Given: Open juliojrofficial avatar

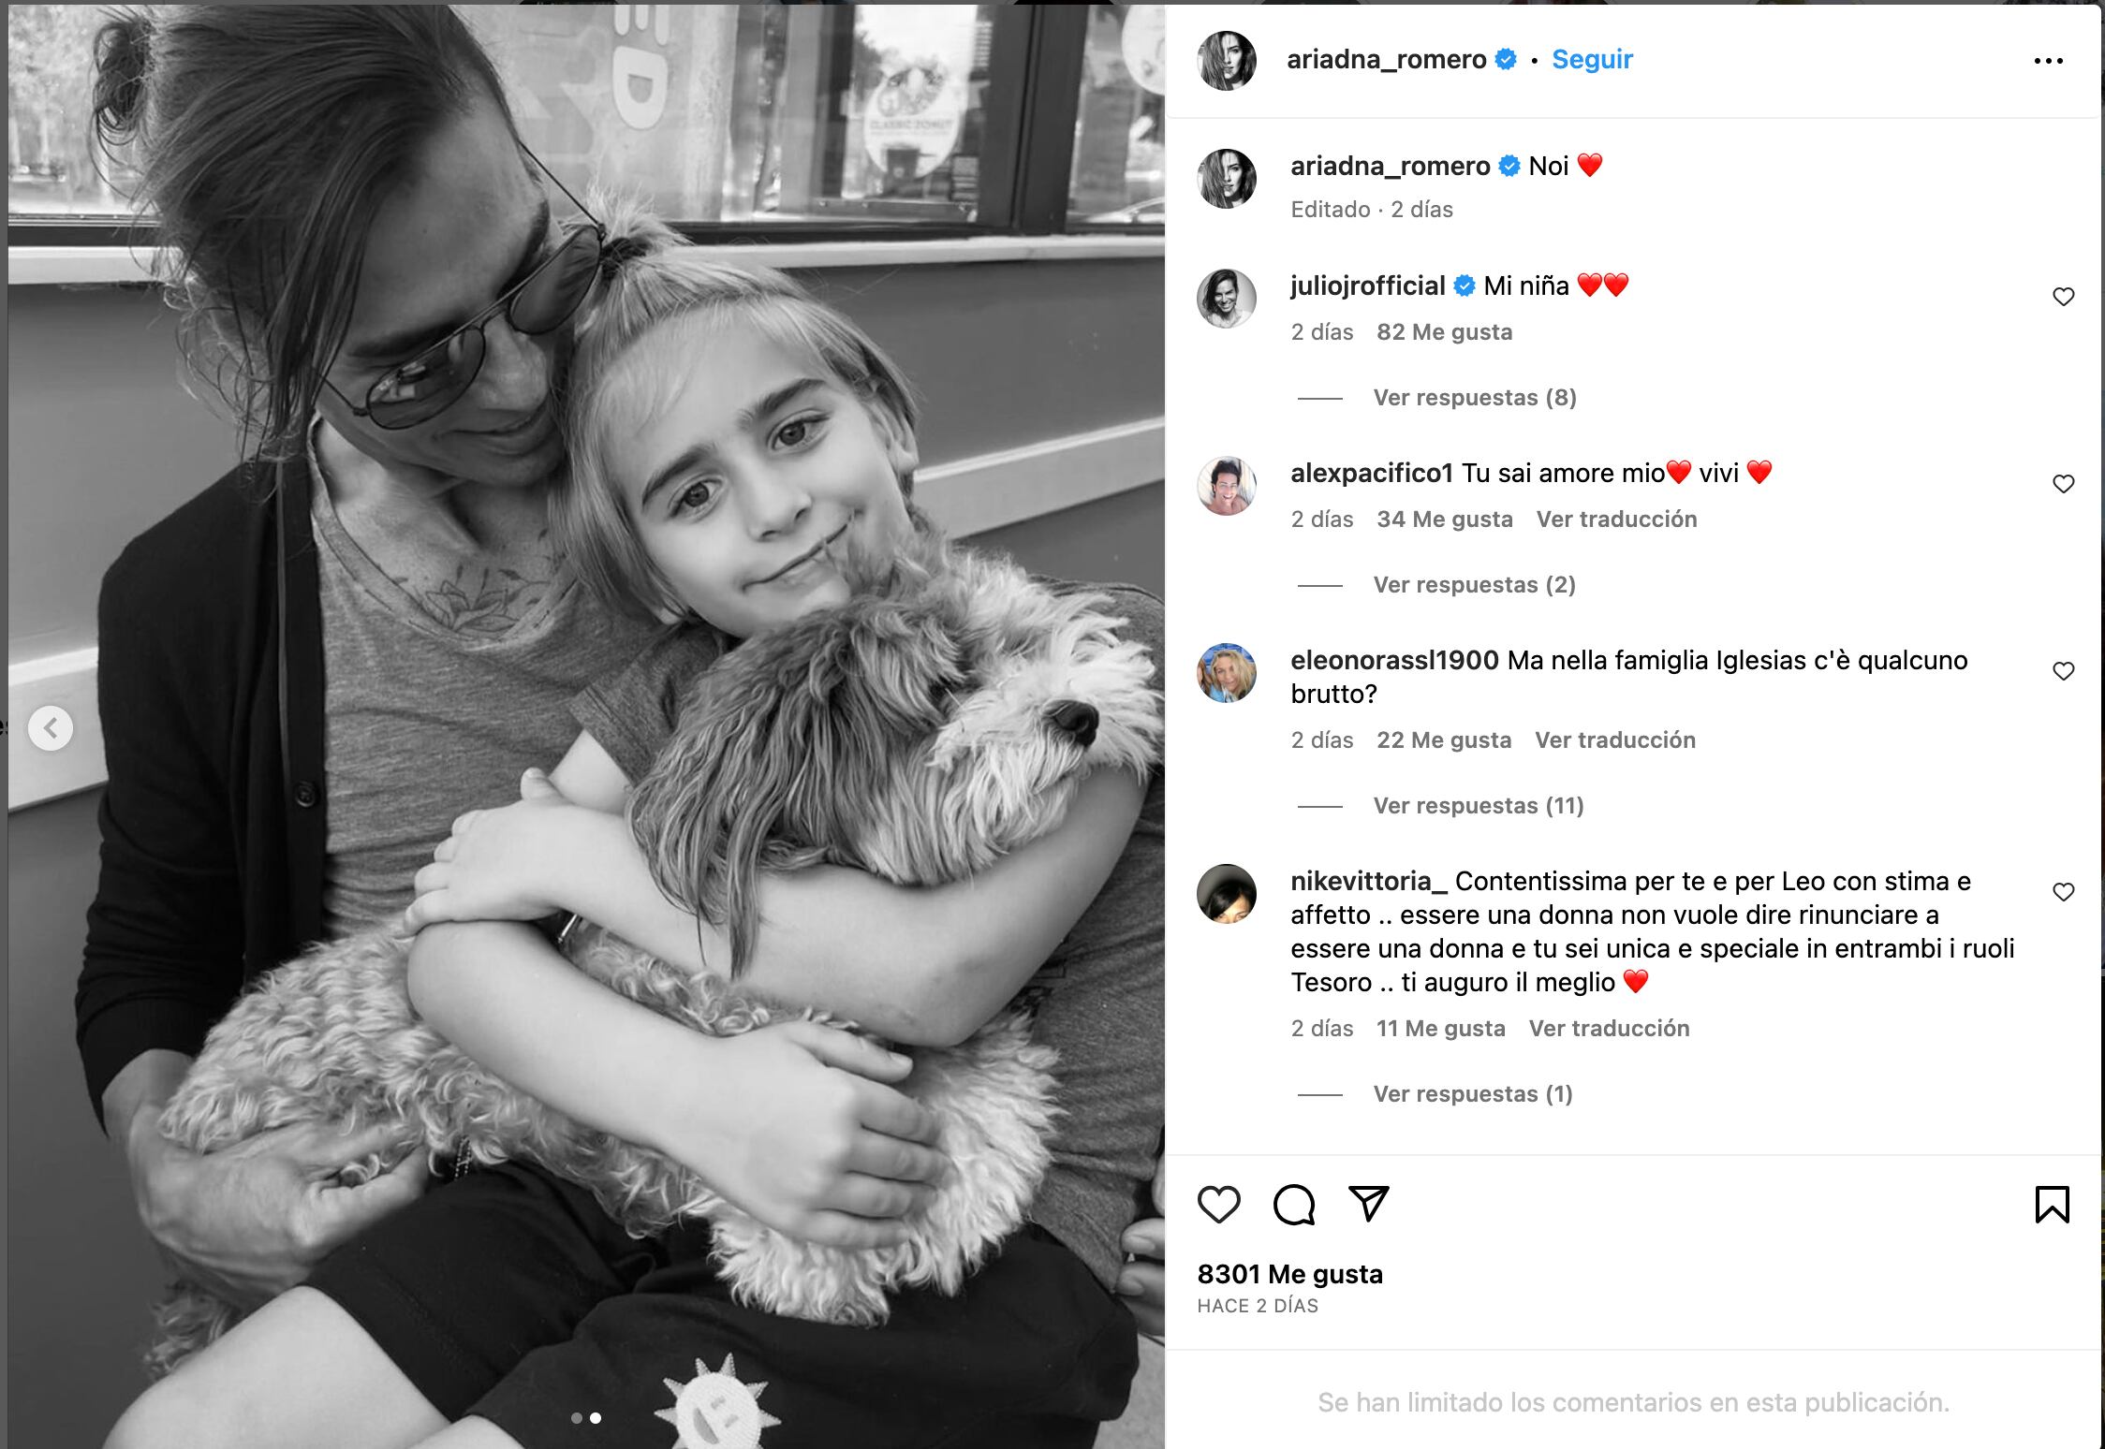Looking at the screenshot, I should coord(1227,299).
